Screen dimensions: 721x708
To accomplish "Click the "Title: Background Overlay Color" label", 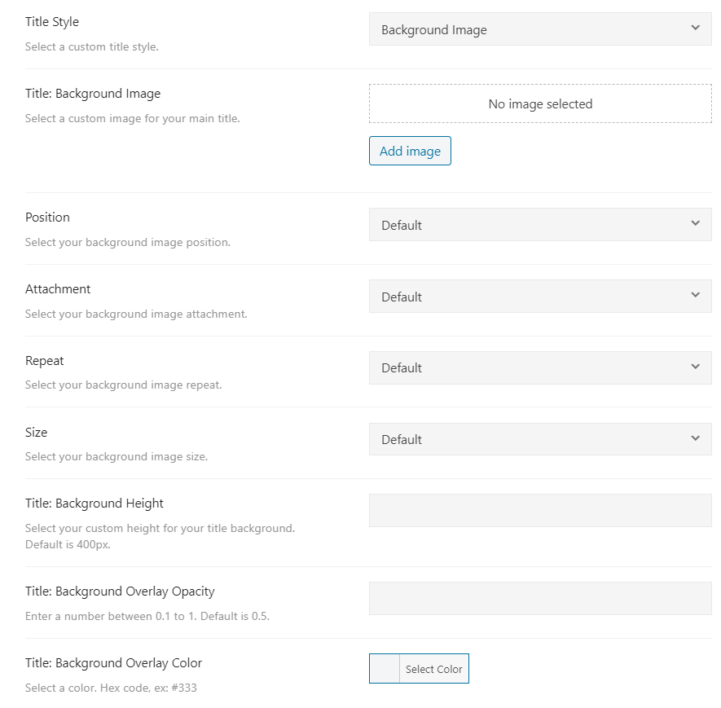I will click(113, 663).
